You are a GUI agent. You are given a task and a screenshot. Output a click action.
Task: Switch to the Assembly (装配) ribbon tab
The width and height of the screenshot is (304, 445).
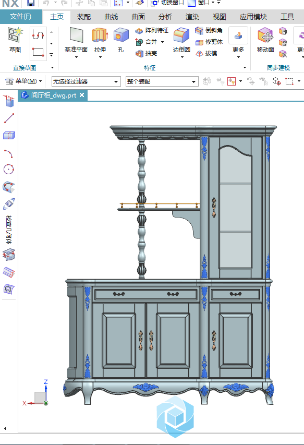[84, 17]
